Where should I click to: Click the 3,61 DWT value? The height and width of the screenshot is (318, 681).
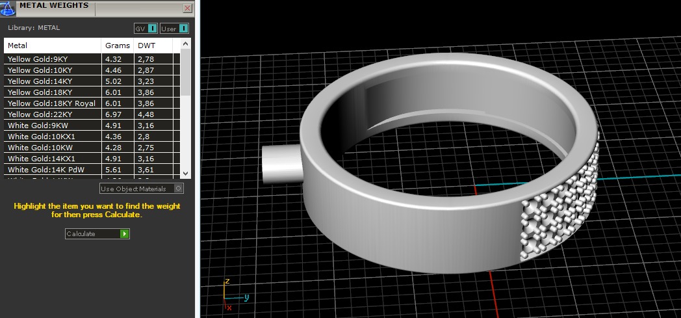tap(146, 170)
